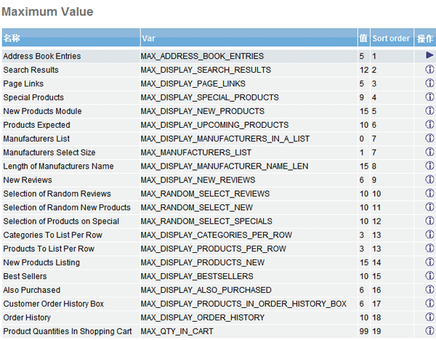
Task: Click the Var column header
Action: click(148, 39)
